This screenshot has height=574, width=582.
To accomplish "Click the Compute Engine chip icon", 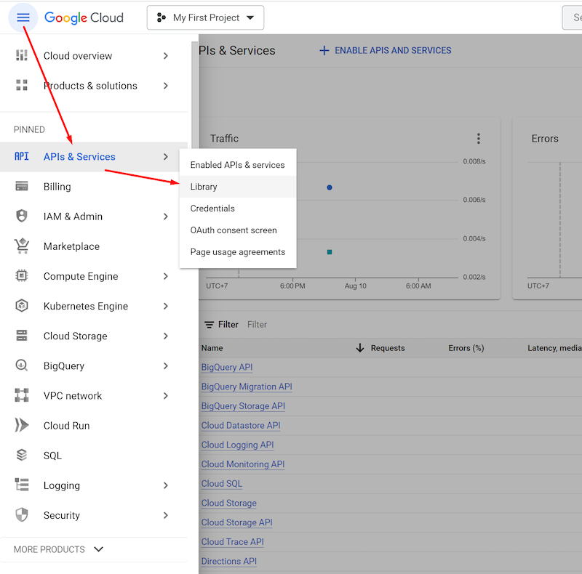I will click(22, 276).
